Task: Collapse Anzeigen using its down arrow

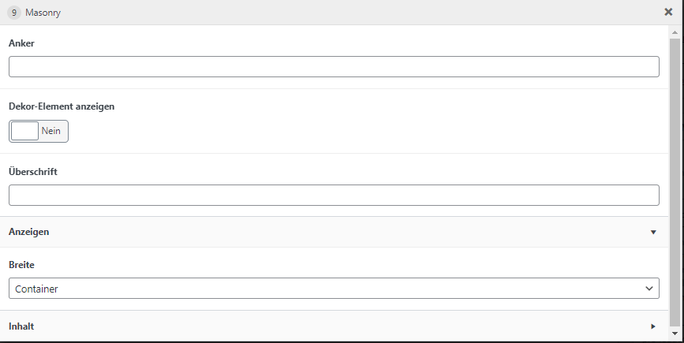Action: [653, 232]
